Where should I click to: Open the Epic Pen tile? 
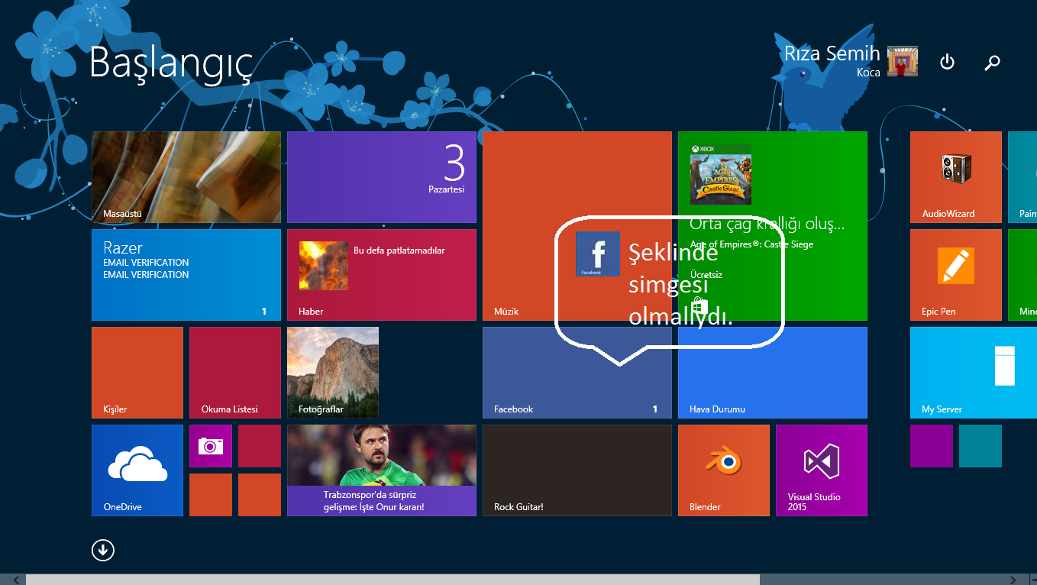[x=955, y=275]
